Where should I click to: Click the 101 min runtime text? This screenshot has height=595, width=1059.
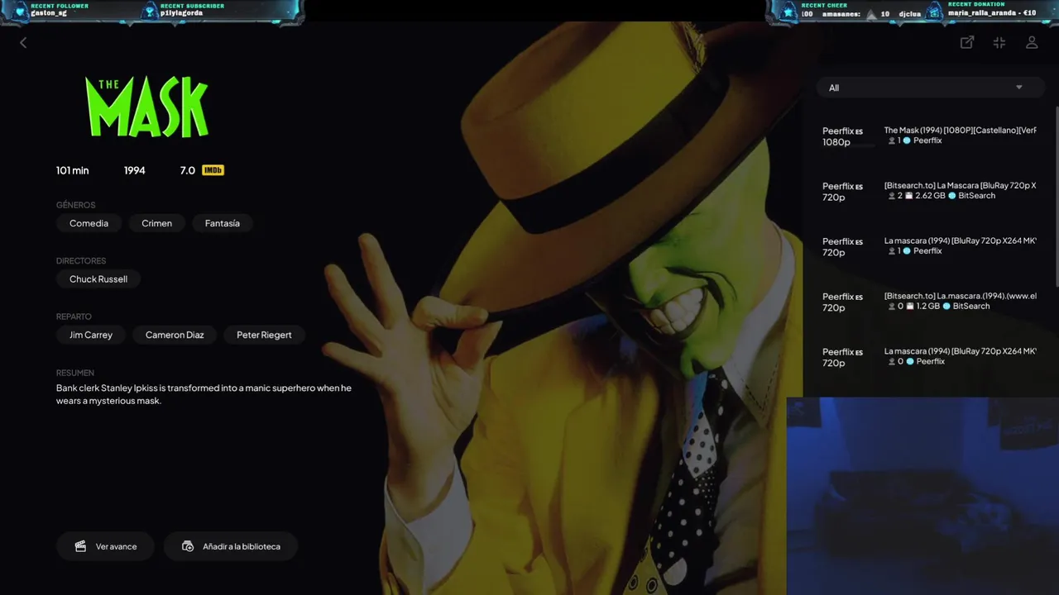point(72,170)
